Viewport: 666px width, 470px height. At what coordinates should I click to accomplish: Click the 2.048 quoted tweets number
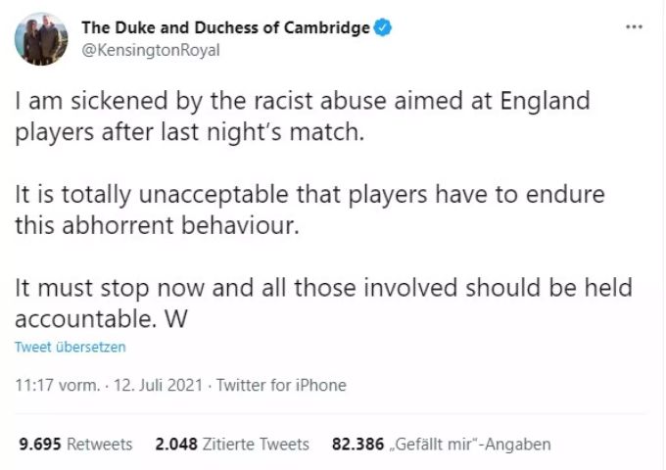point(176,445)
